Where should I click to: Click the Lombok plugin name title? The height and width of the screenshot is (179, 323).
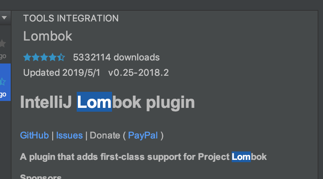(x=48, y=36)
